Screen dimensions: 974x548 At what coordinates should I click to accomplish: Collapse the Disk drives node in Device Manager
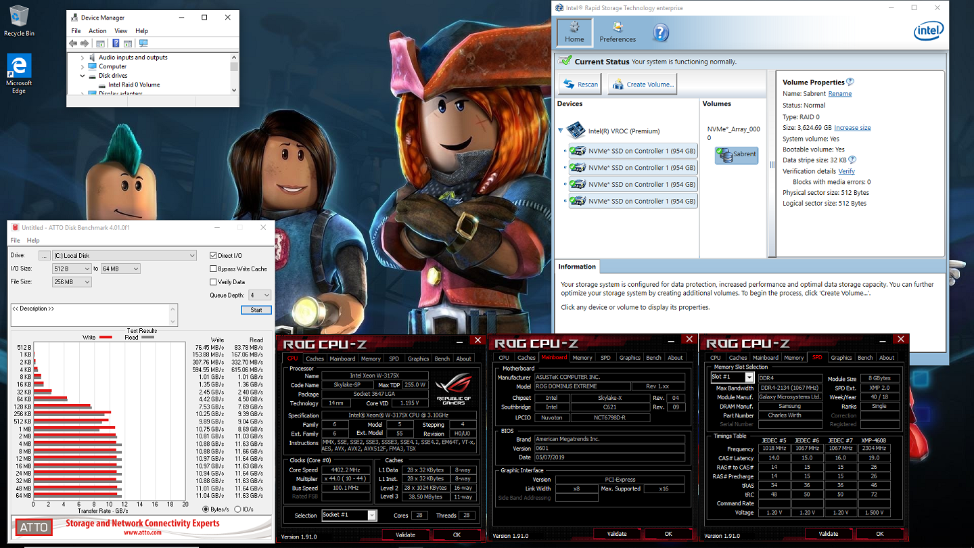(83, 76)
